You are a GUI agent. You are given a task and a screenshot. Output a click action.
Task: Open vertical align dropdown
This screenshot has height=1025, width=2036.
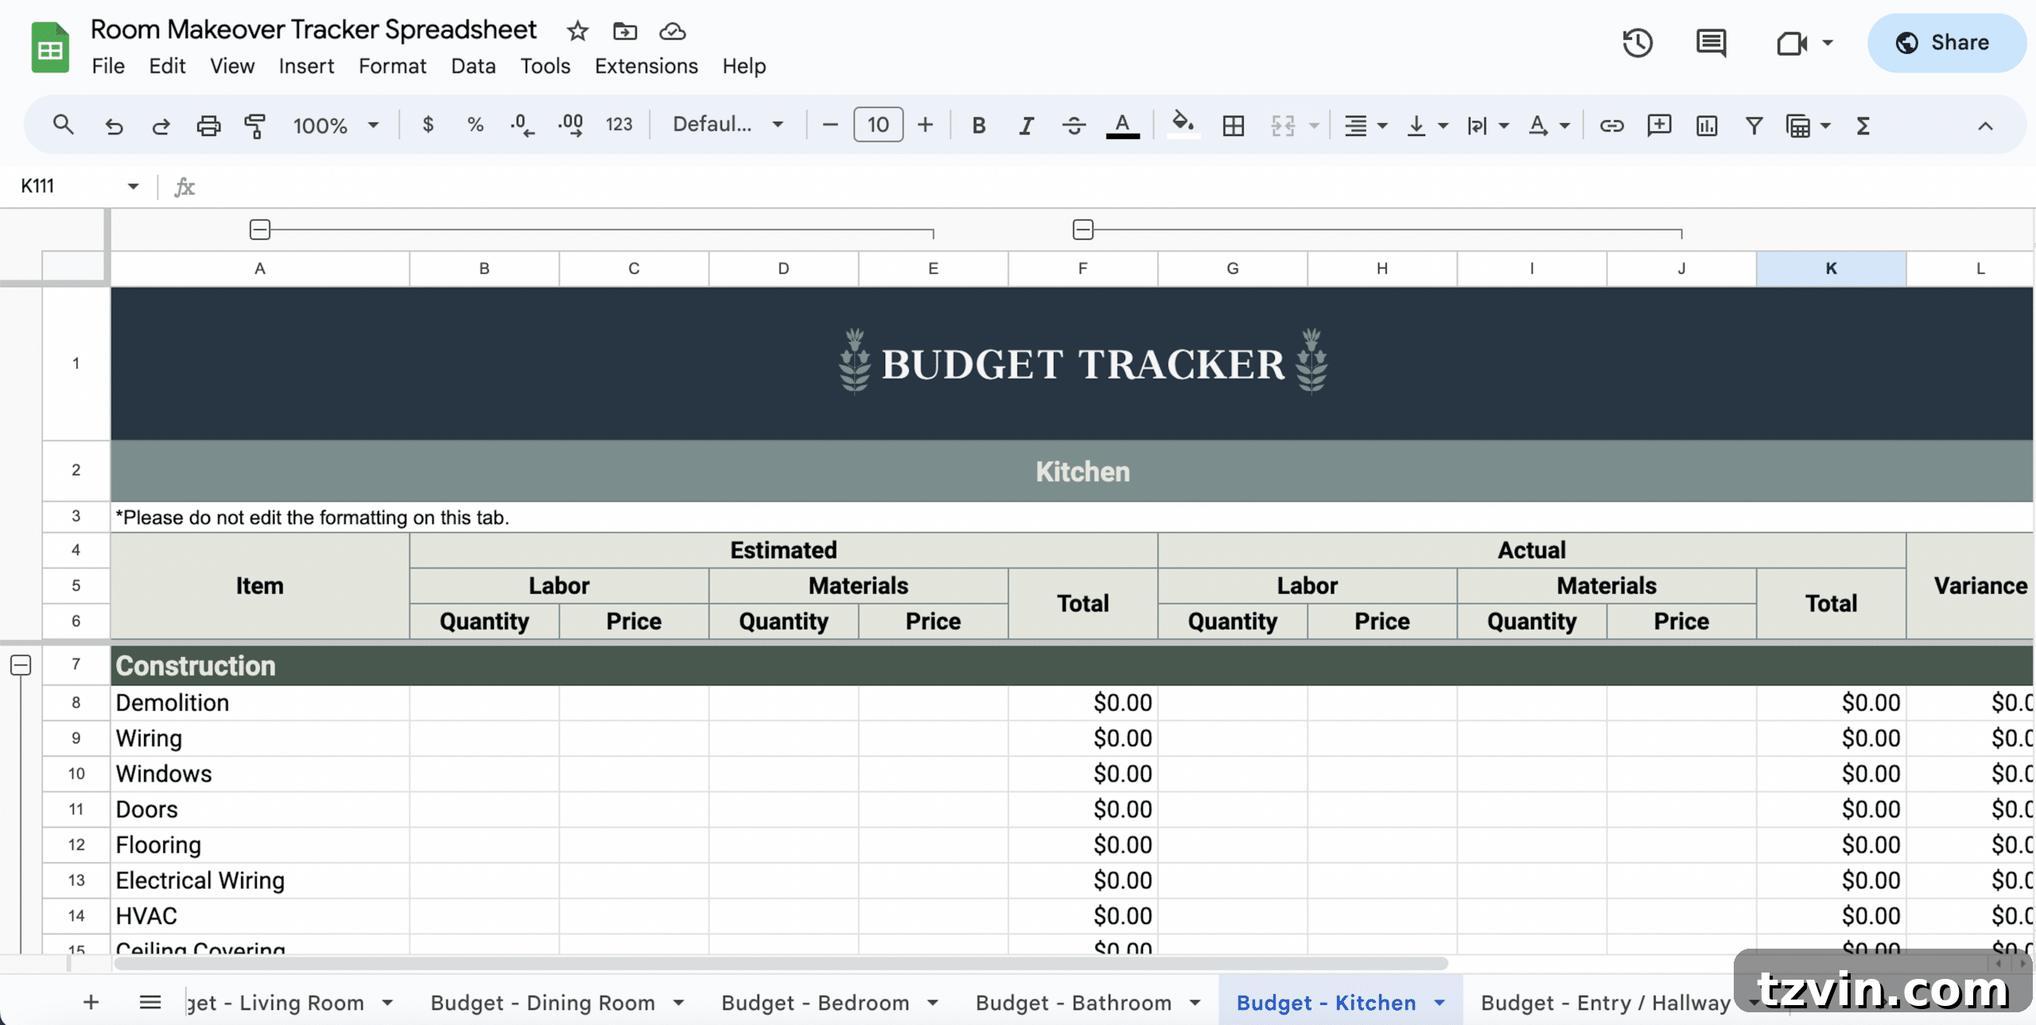click(1428, 126)
